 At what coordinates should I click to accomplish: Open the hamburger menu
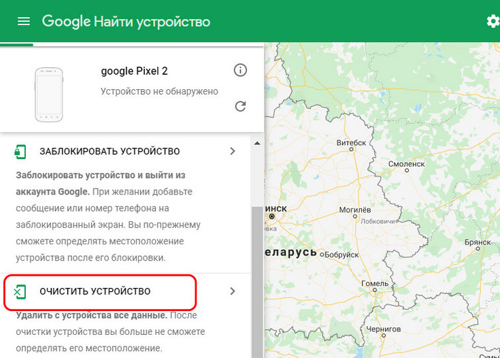click(x=24, y=21)
